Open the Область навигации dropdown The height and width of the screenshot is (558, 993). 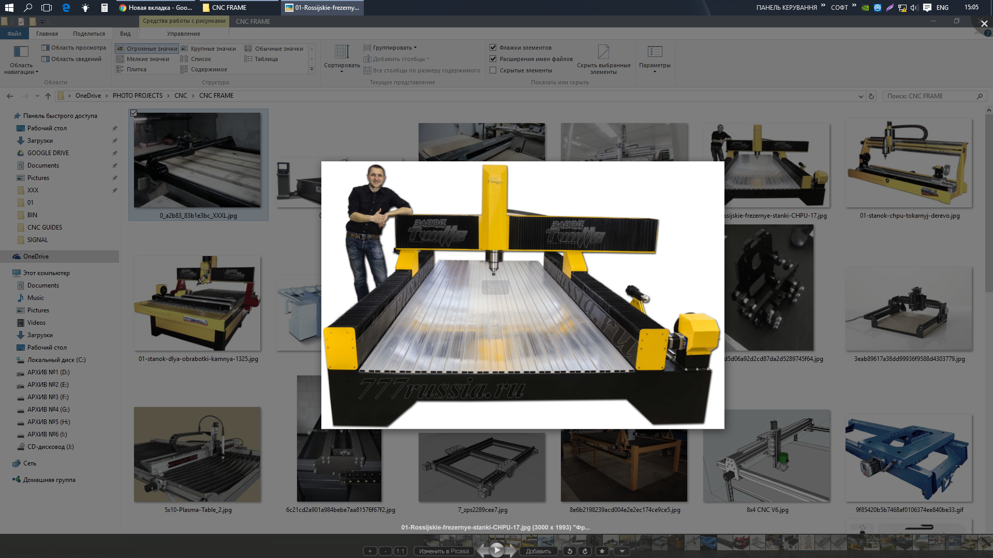[21, 59]
